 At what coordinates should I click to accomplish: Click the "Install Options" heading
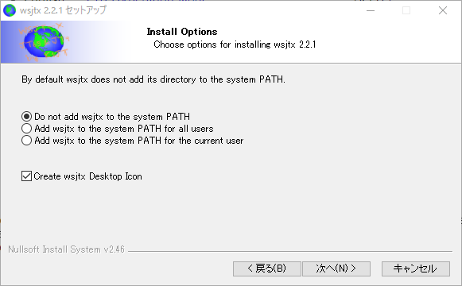pyautogui.click(x=182, y=32)
